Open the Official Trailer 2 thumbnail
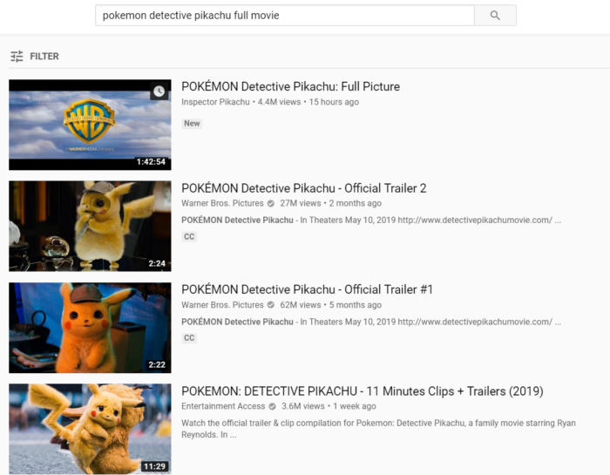Image resolution: width=610 pixels, height=475 pixels. 90,226
